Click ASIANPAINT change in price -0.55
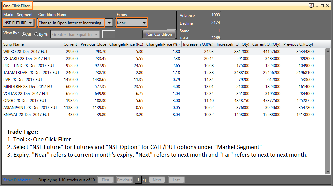Viewport: 333px width, 186px height. click(139, 108)
